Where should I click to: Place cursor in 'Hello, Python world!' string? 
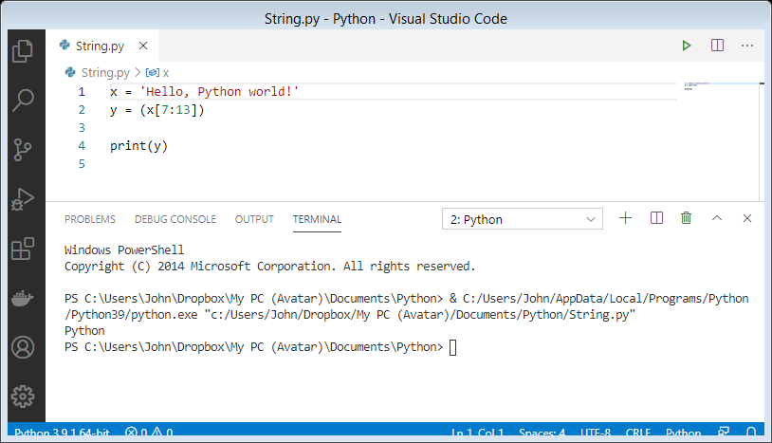(220, 92)
